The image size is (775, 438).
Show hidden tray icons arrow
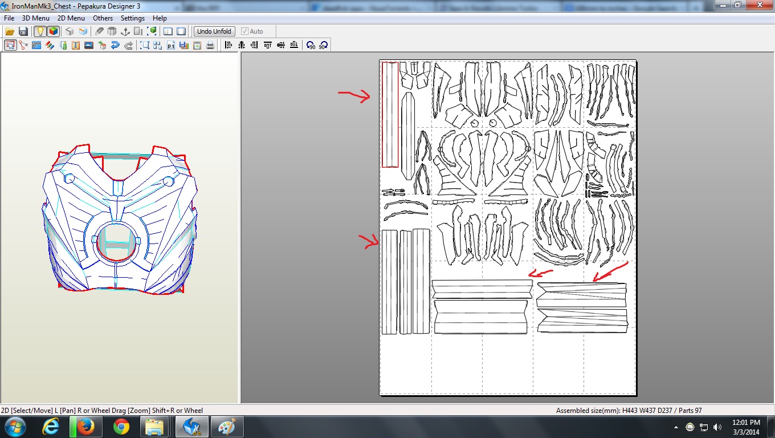click(x=676, y=427)
